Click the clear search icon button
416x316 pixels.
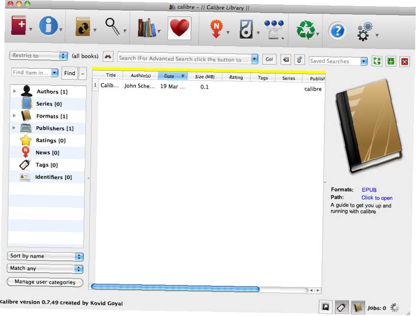[x=286, y=59]
